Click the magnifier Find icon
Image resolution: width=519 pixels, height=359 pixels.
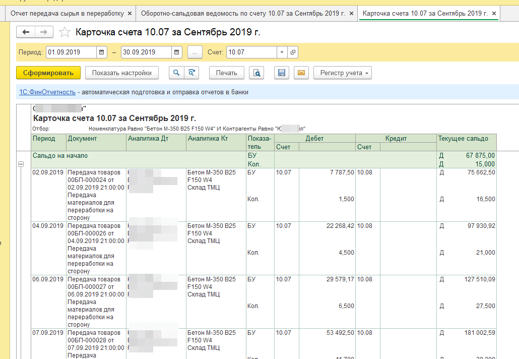pyautogui.click(x=176, y=73)
